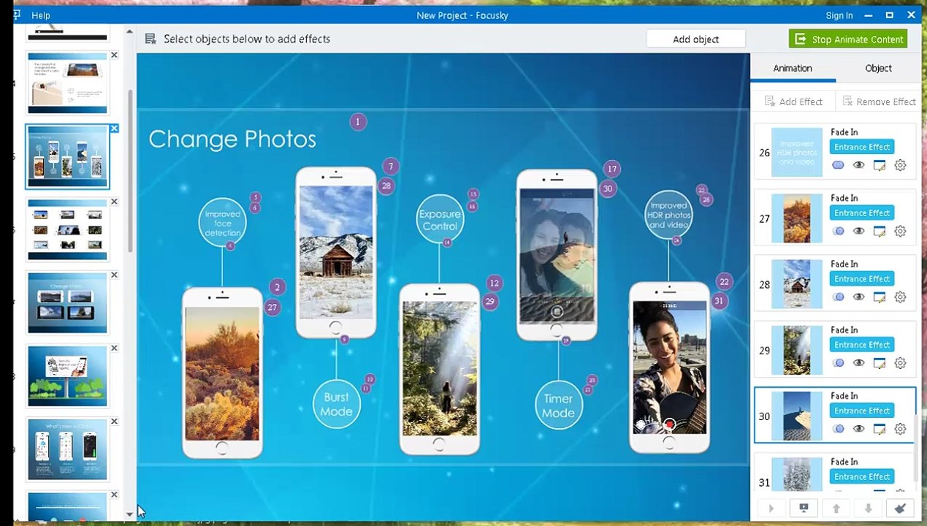Image resolution: width=927 pixels, height=526 pixels.
Task: Click animation badge 1 on canvas
Action: [x=357, y=122]
